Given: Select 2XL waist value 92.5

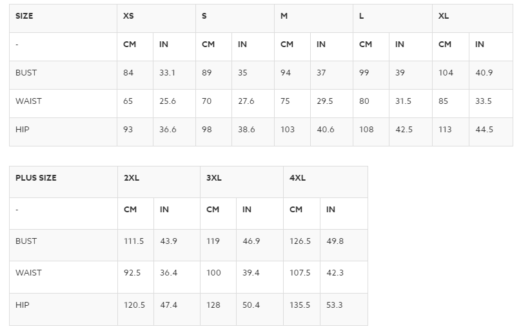Looking at the screenshot, I should (132, 273).
